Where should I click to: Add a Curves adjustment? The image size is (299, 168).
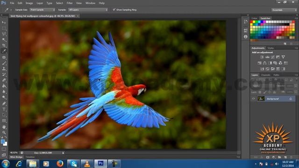click(x=273, y=57)
